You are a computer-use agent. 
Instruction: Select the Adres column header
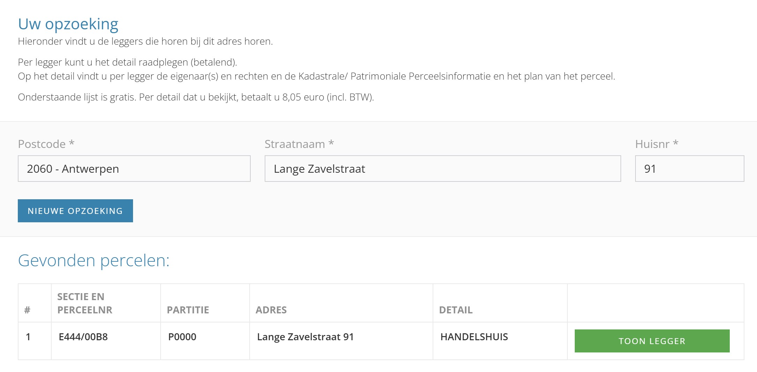(271, 310)
